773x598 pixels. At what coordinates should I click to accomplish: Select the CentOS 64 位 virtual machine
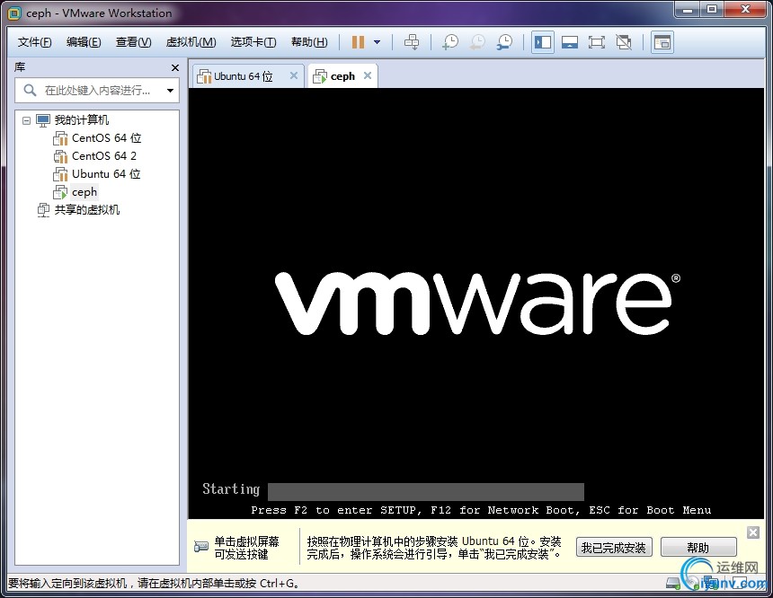click(x=106, y=138)
